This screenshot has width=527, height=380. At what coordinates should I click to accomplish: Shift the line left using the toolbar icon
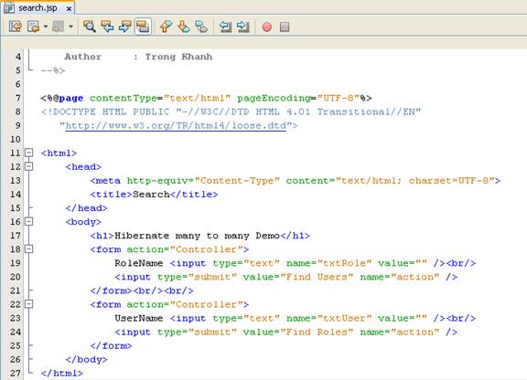pyautogui.click(x=225, y=26)
